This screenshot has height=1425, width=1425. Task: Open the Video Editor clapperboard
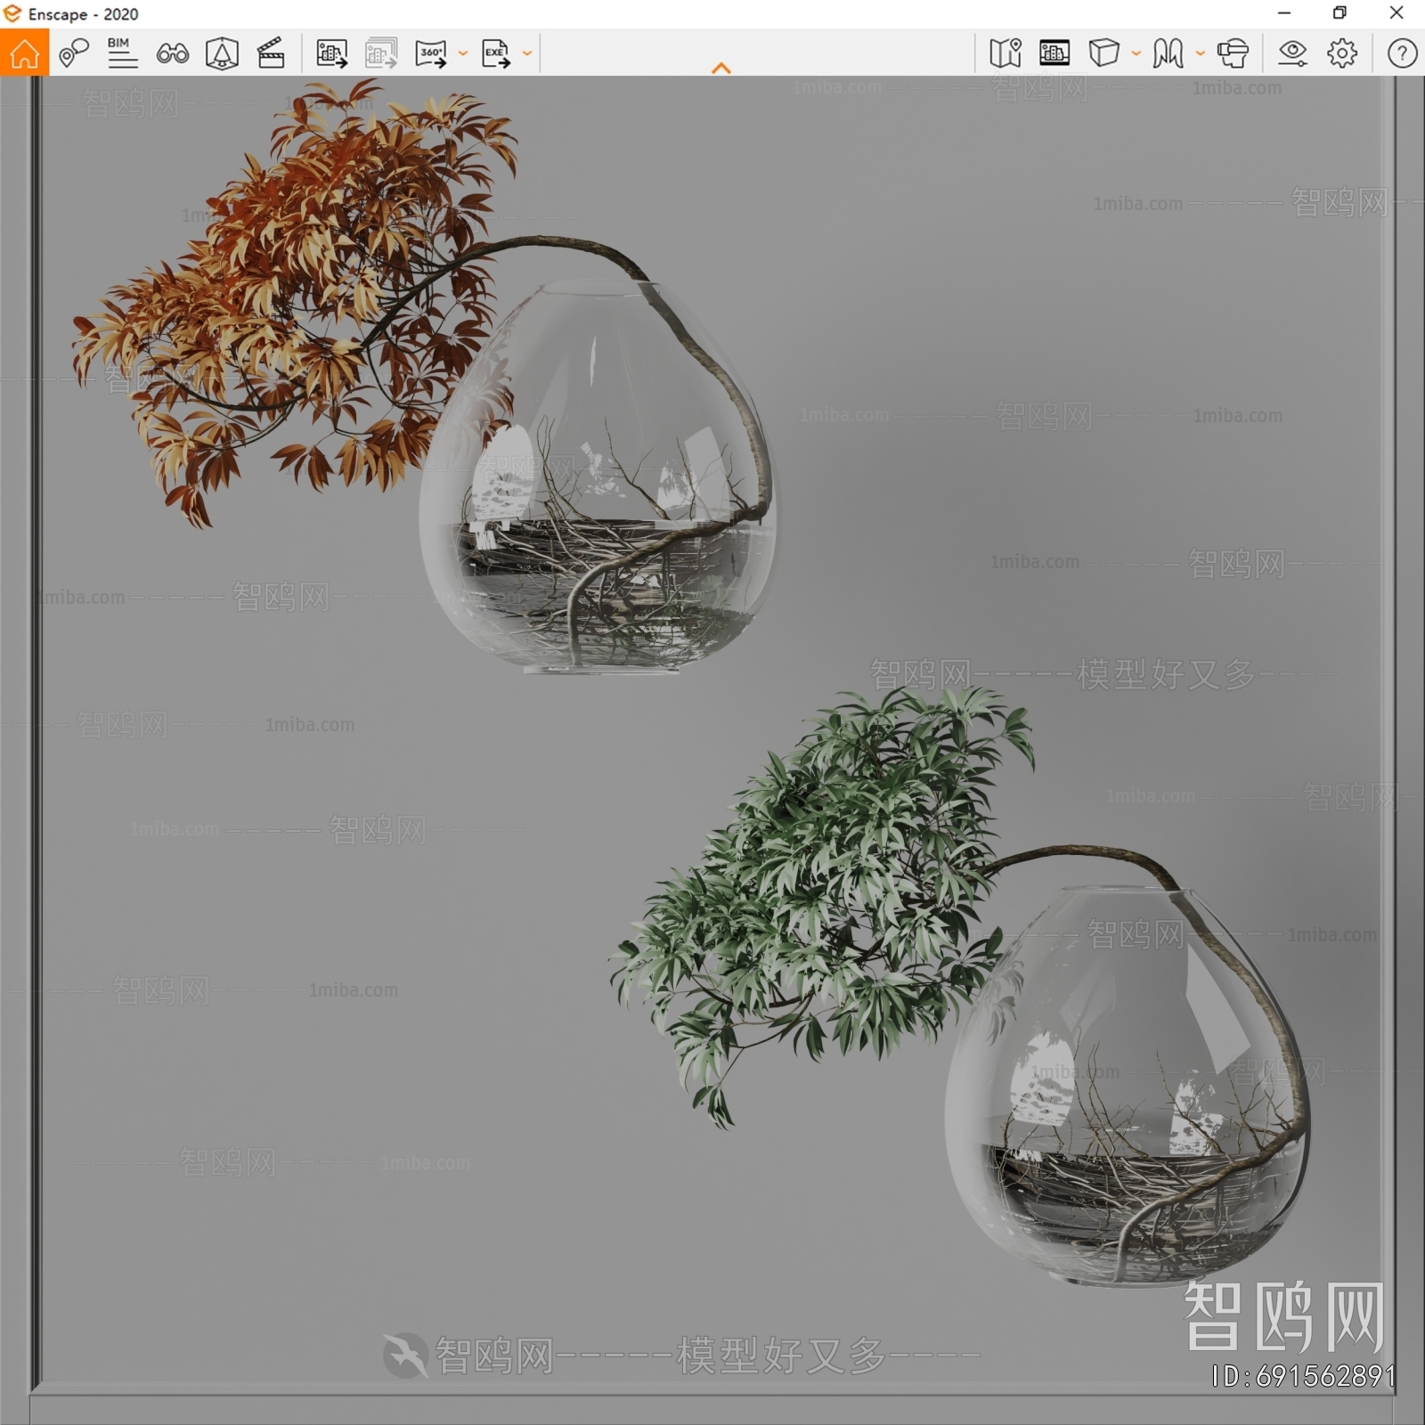[x=271, y=53]
